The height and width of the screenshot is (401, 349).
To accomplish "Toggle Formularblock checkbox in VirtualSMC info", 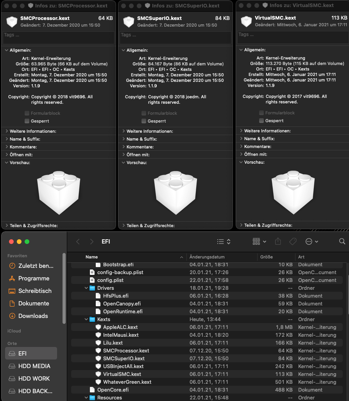I will coord(261,113).
